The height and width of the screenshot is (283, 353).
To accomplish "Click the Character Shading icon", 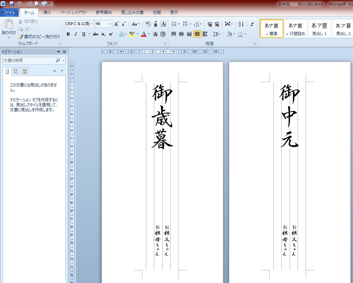I will (x=155, y=34).
